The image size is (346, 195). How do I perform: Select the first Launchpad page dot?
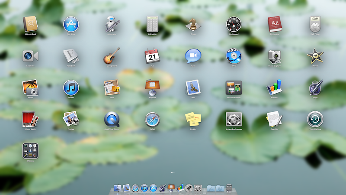tap(172, 172)
